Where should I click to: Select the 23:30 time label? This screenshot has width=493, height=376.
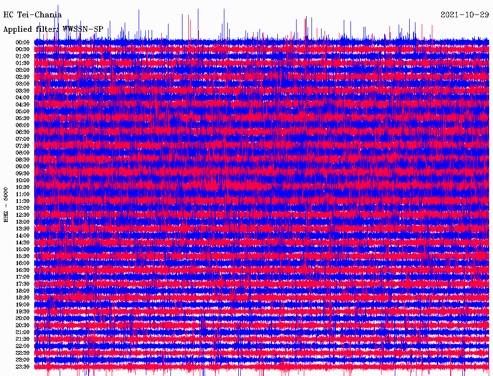[23, 367]
